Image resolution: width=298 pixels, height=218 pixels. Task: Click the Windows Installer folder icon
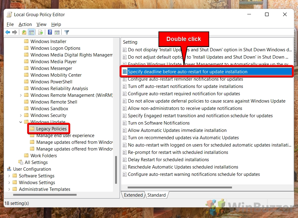(27, 41)
